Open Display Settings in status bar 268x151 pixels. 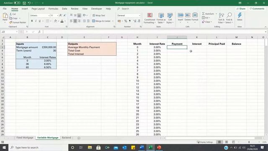(x=205, y=142)
